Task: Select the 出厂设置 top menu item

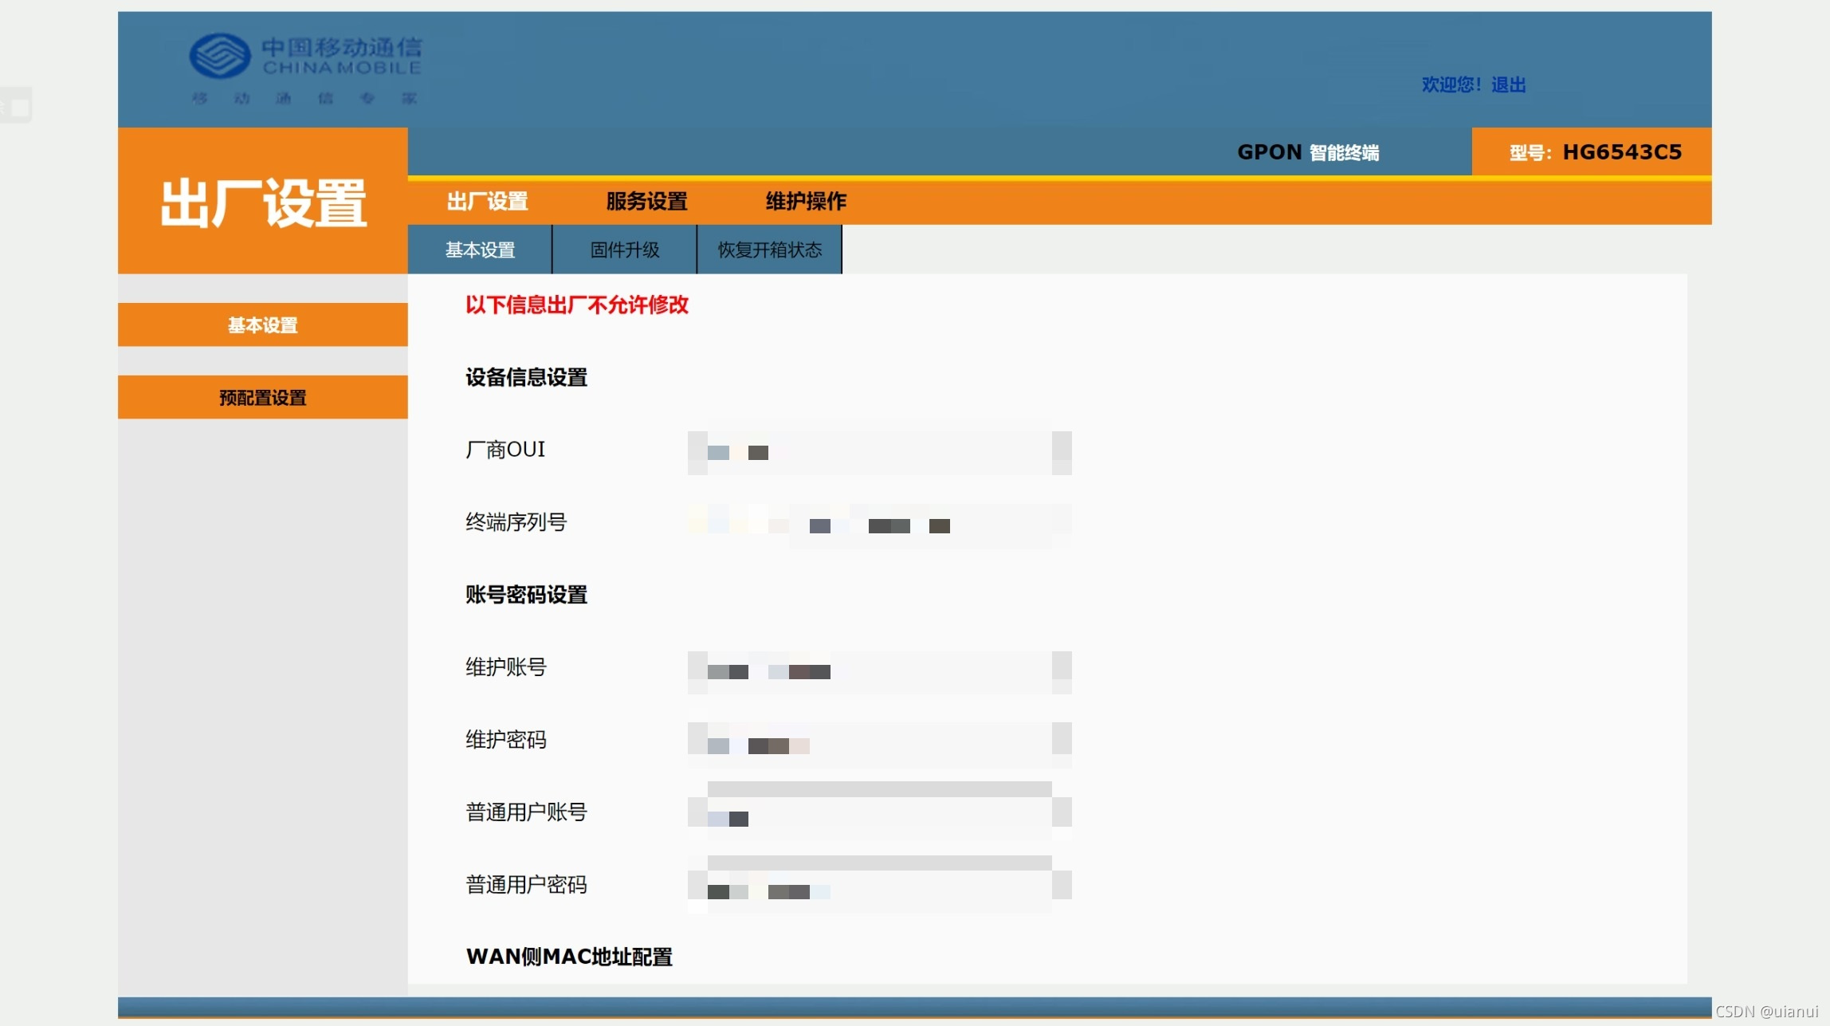Action: (x=487, y=202)
